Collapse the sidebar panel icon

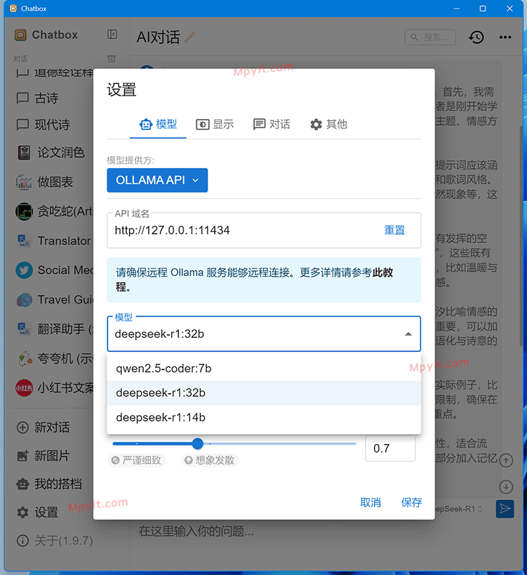point(112,34)
